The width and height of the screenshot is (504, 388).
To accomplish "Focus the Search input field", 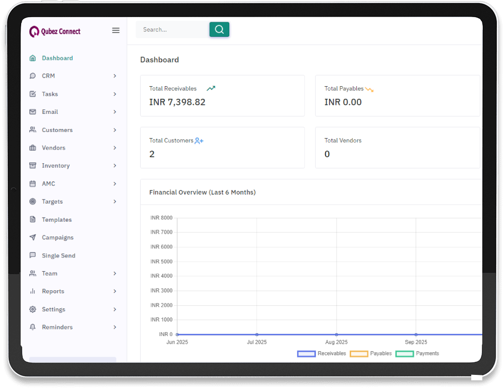I will (172, 30).
